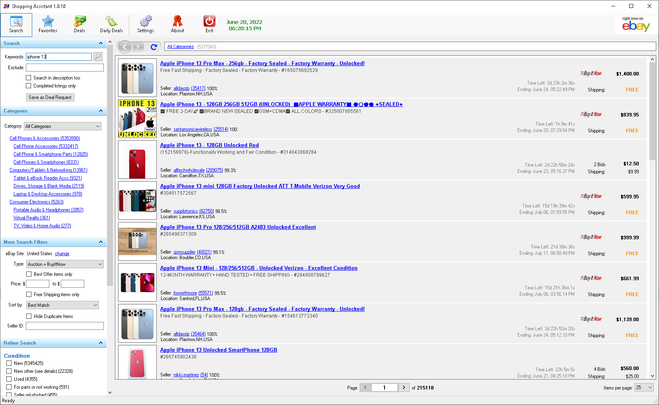The height and width of the screenshot is (405, 659).
Task: Refresh the search results
Action: click(154, 47)
